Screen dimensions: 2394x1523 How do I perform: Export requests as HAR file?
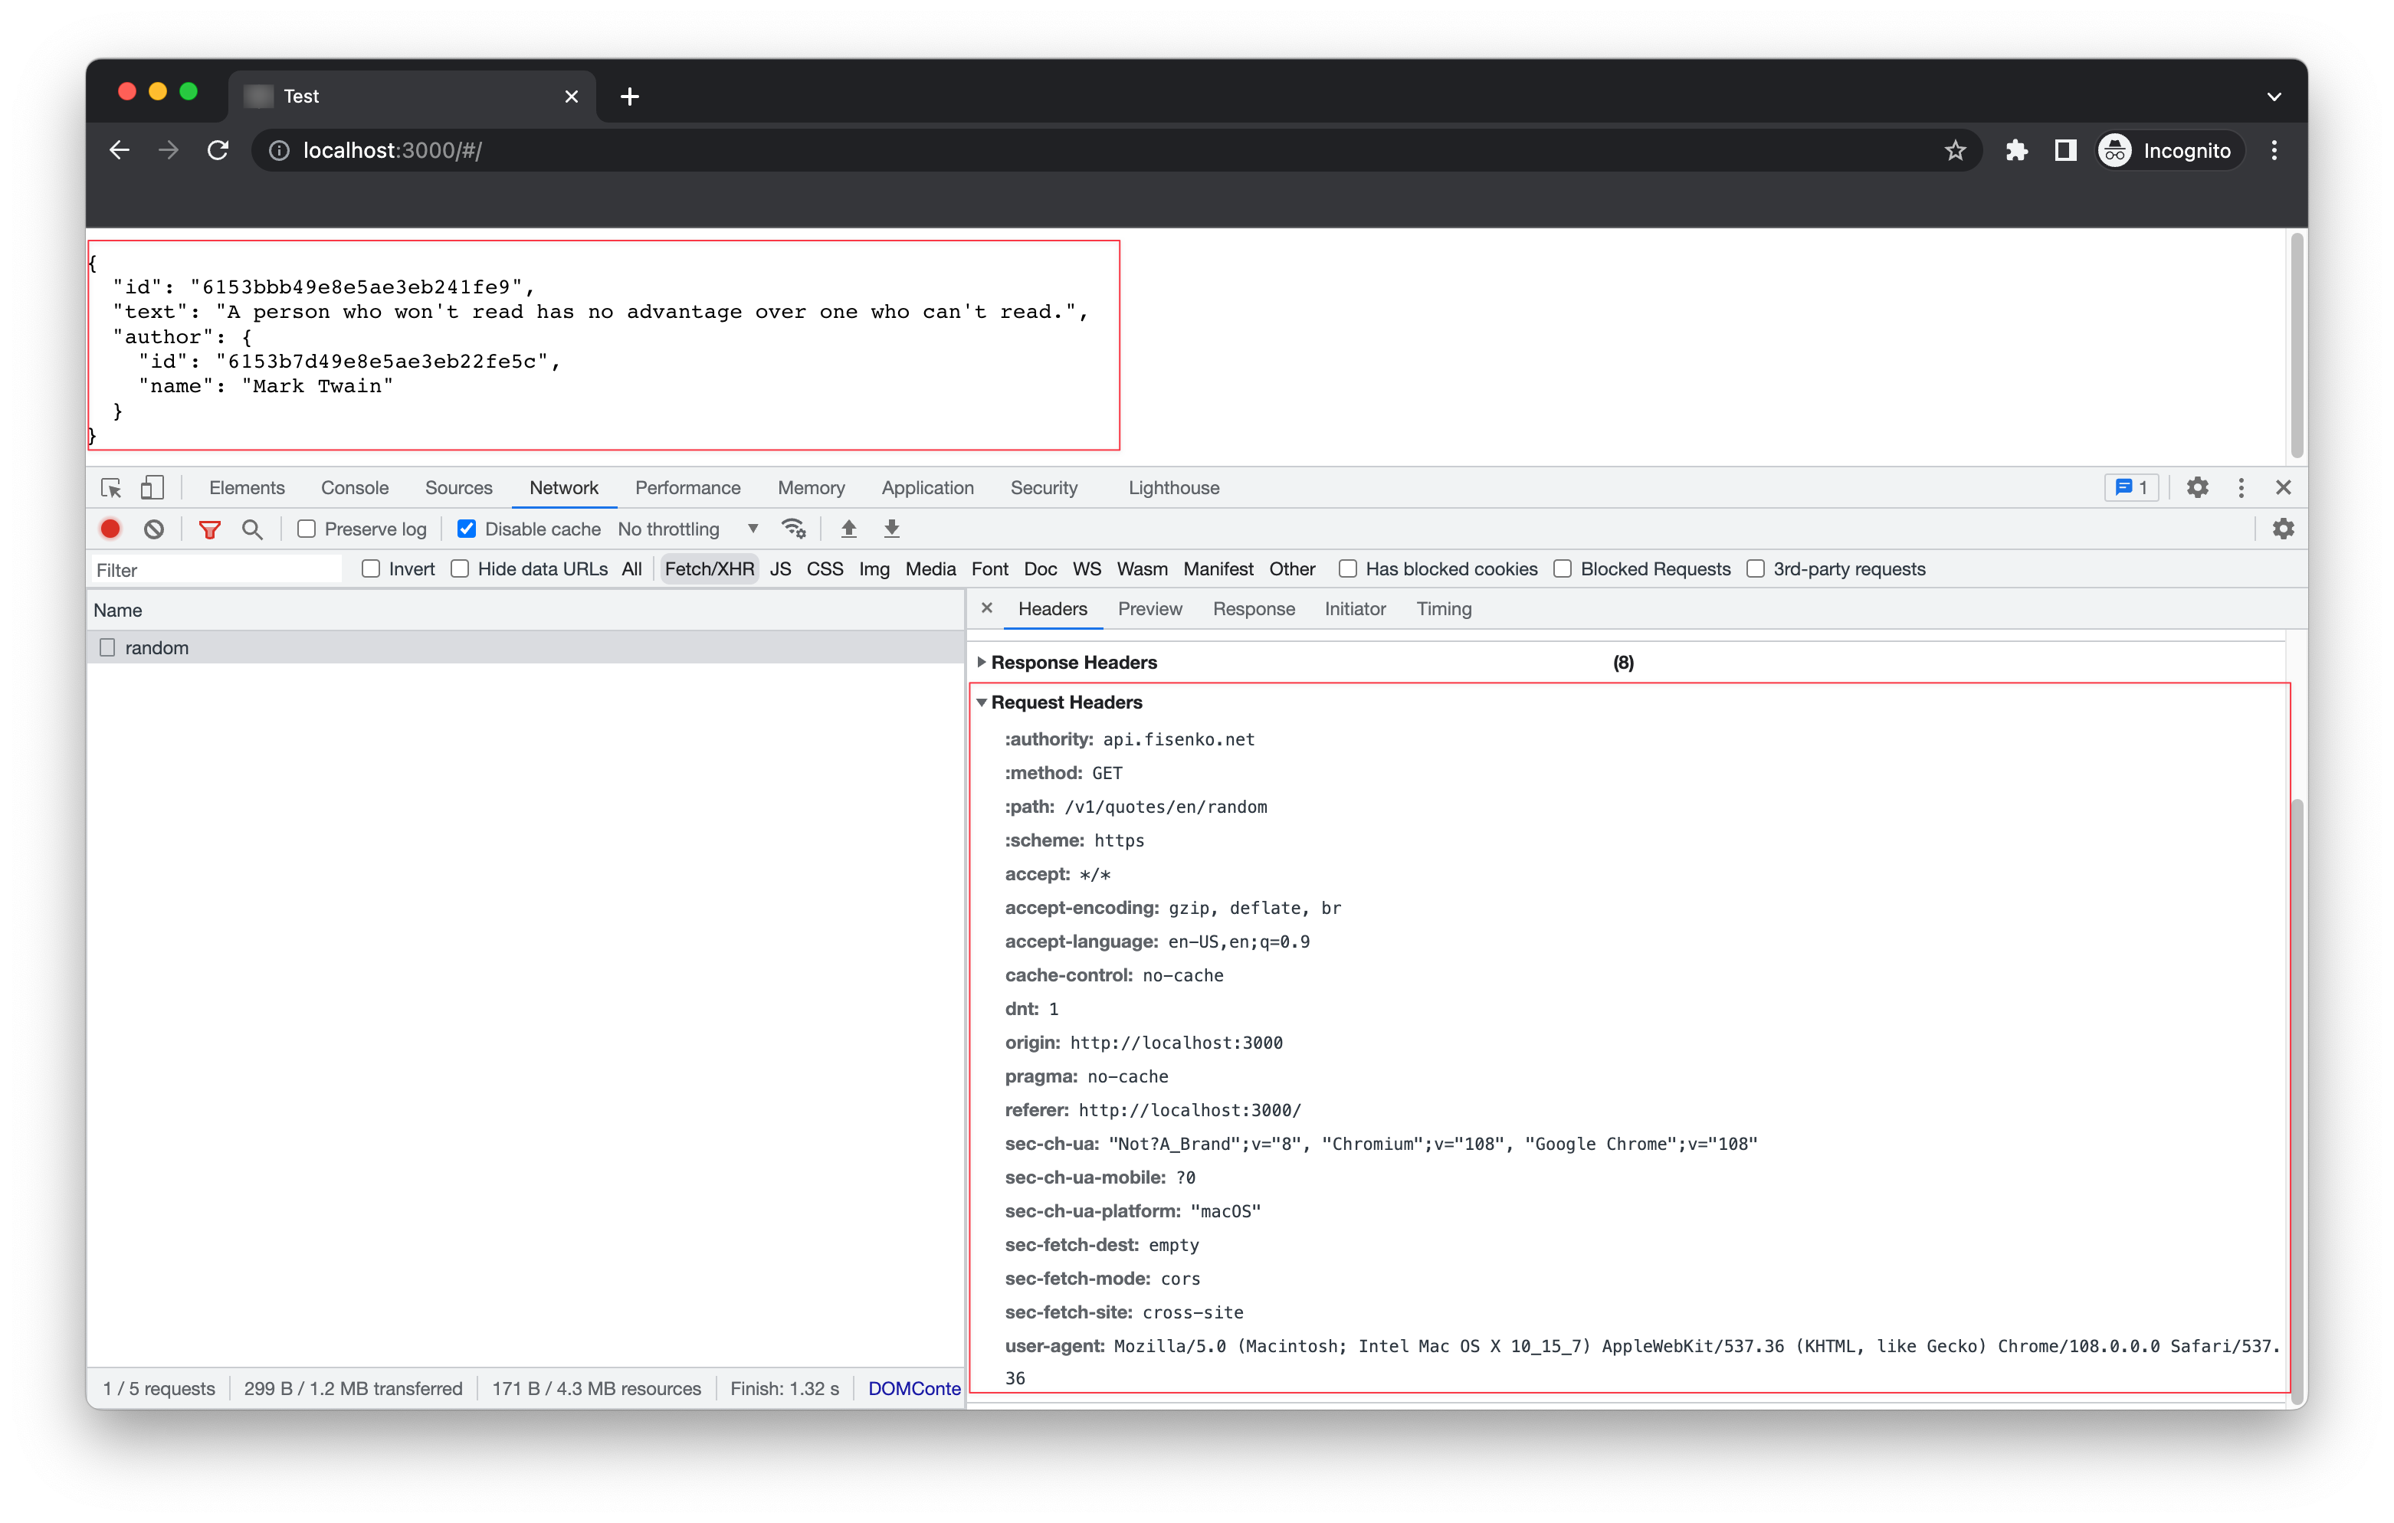tap(890, 528)
